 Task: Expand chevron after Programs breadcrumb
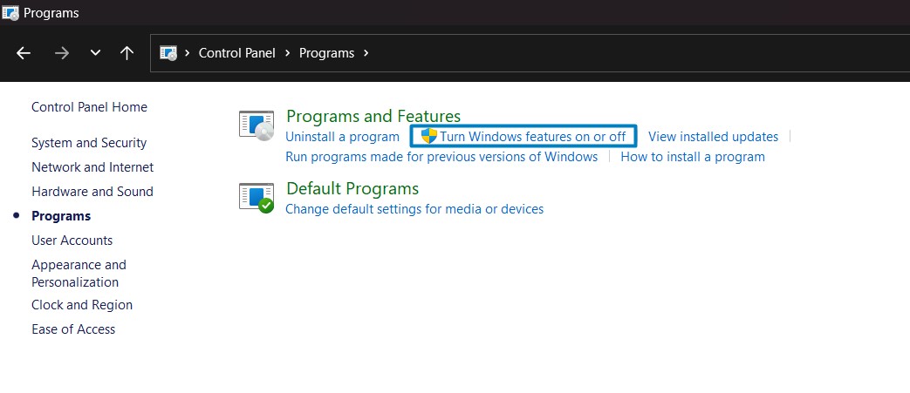coord(366,53)
